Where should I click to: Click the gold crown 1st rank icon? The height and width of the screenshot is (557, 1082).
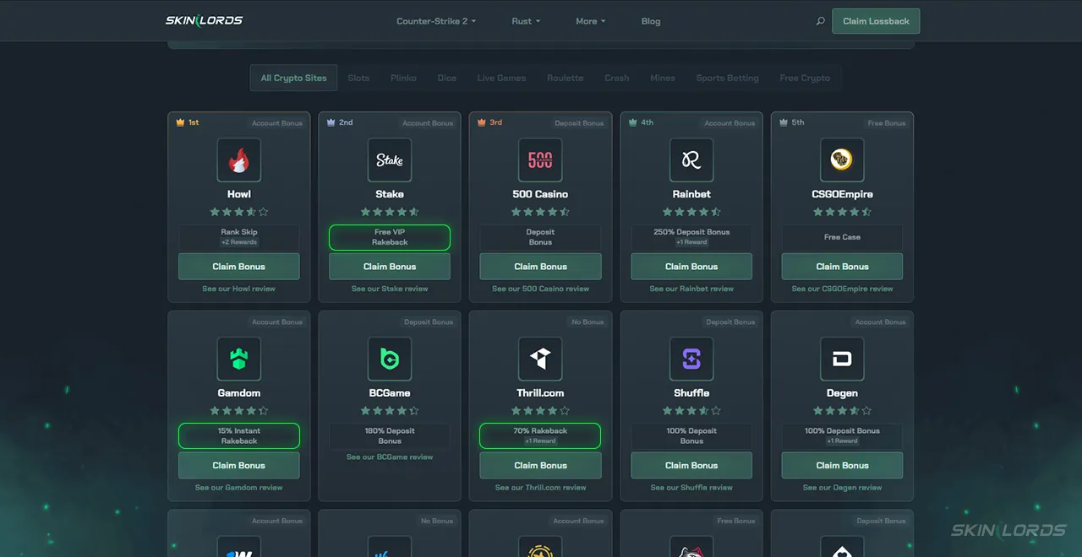180,122
